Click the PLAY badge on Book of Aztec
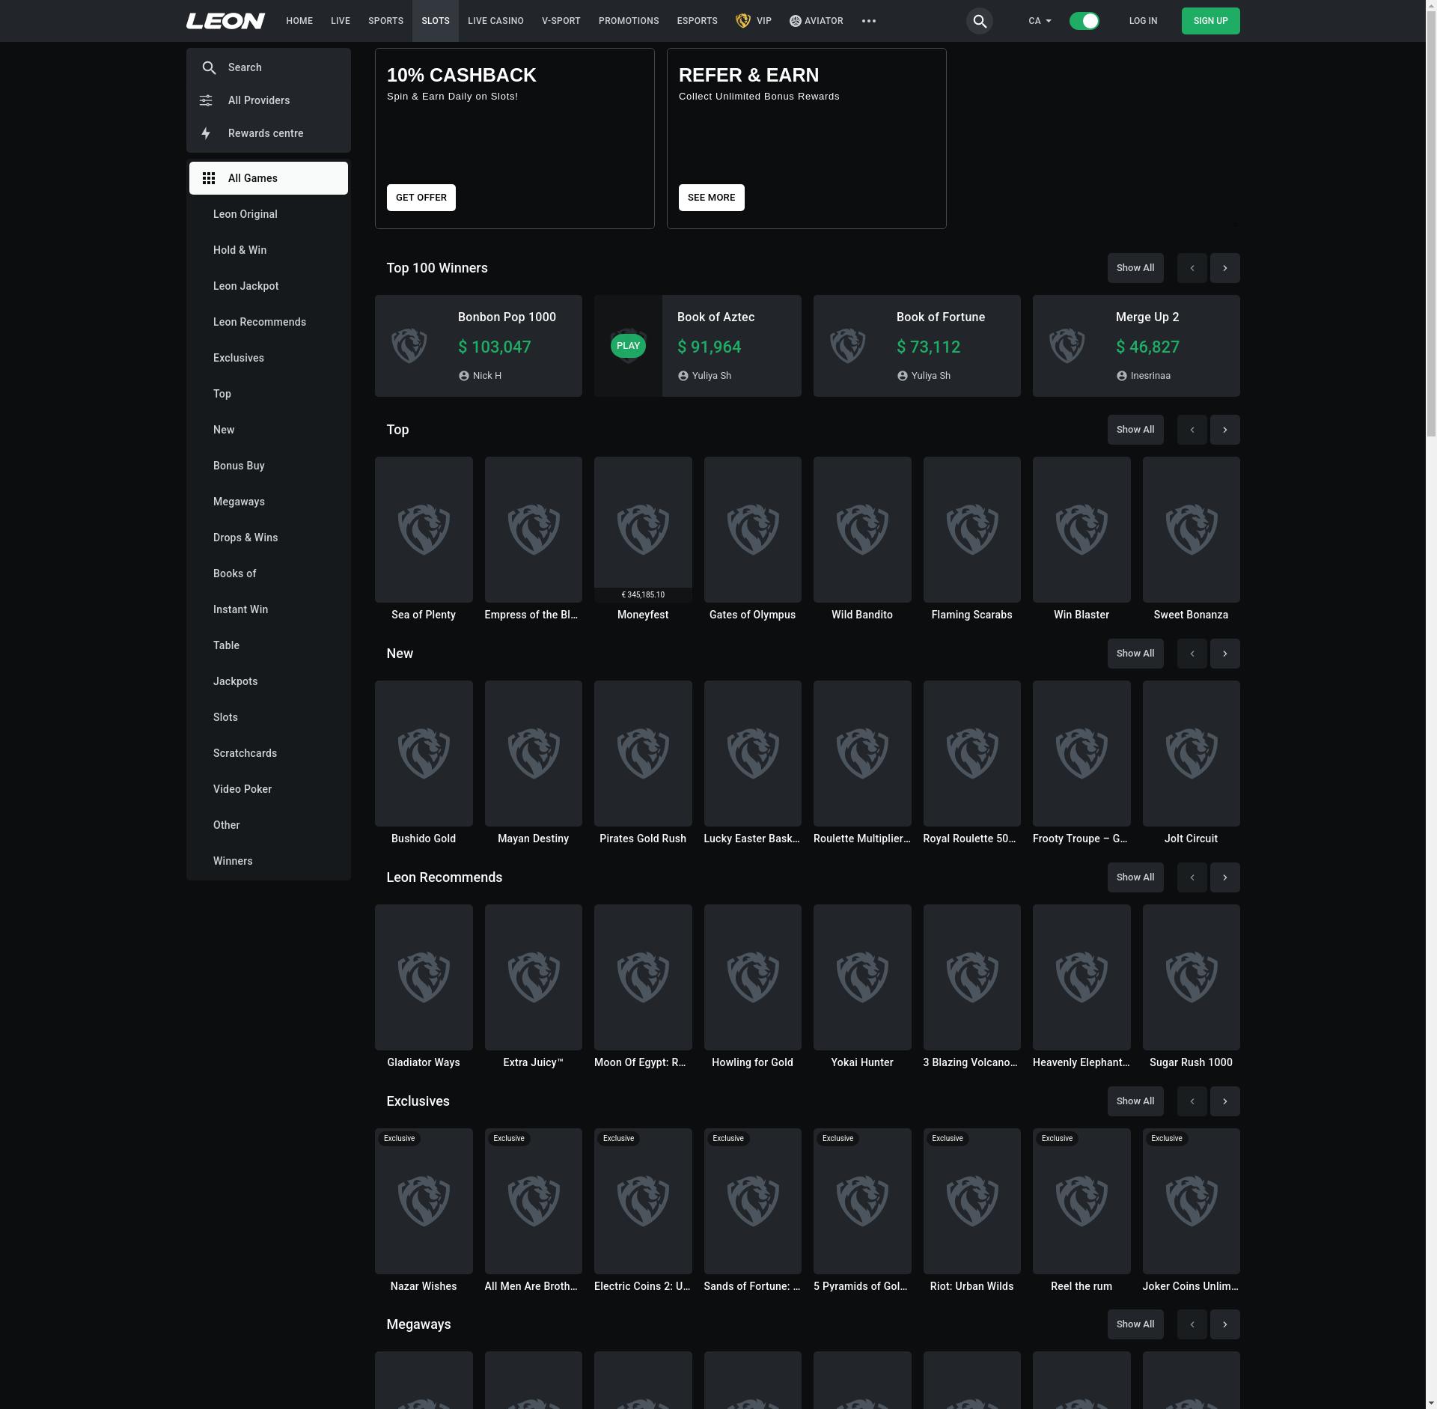Image resolution: width=1437 pixels, height=1409 pixels. (628, 346)
